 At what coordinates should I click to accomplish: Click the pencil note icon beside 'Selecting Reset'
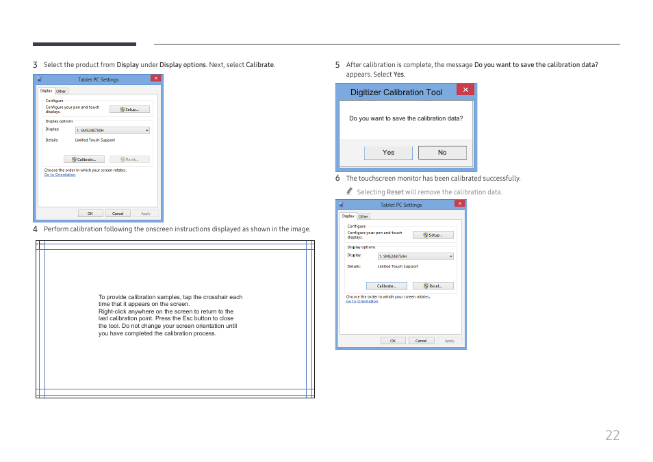coord(349,191)
